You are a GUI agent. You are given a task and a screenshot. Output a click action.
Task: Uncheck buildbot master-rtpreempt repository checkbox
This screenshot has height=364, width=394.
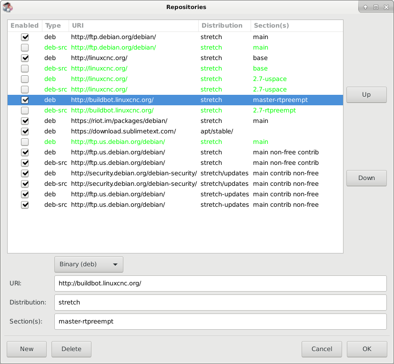click(x=25, y=100)
